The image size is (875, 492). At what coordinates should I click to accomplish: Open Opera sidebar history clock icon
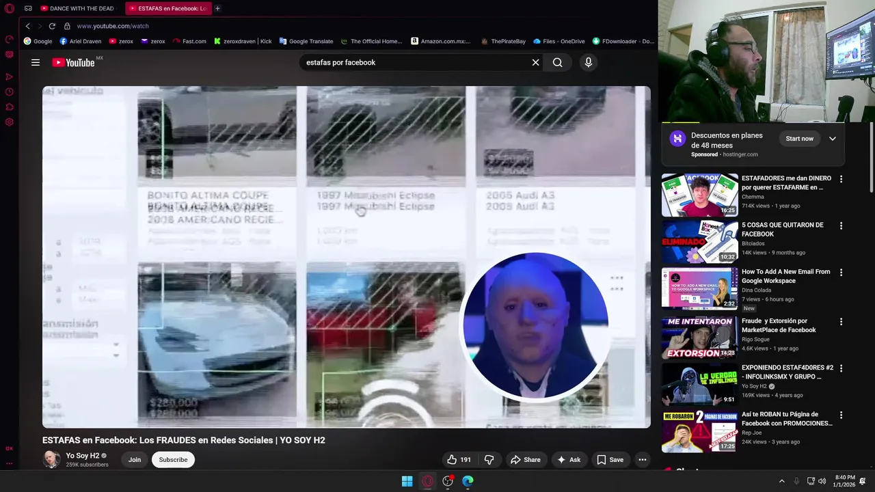tap(10, 92)
